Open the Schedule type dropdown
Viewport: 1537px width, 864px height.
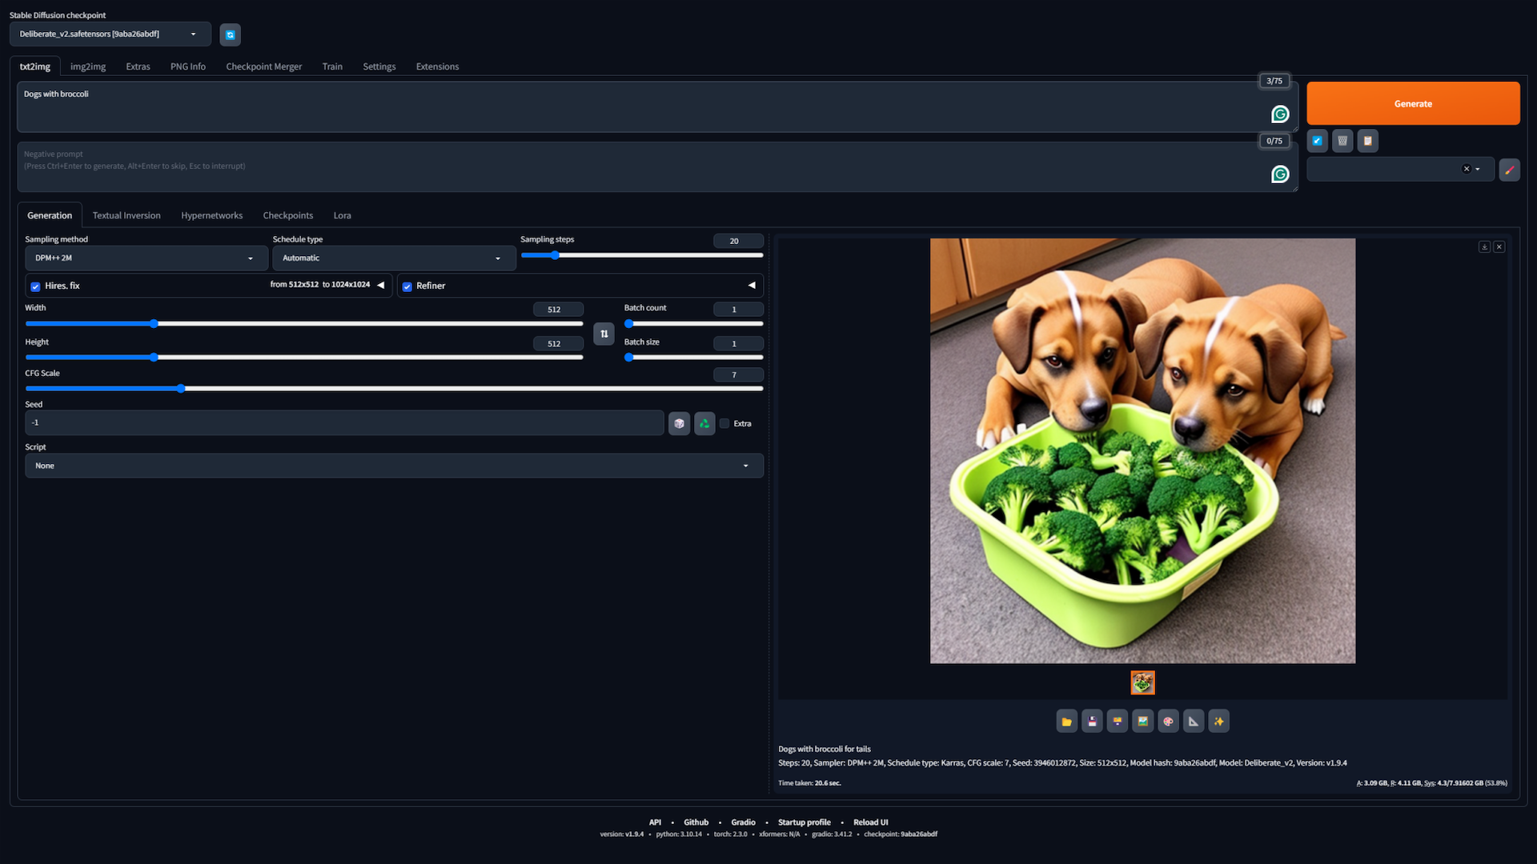pos(393,258)
